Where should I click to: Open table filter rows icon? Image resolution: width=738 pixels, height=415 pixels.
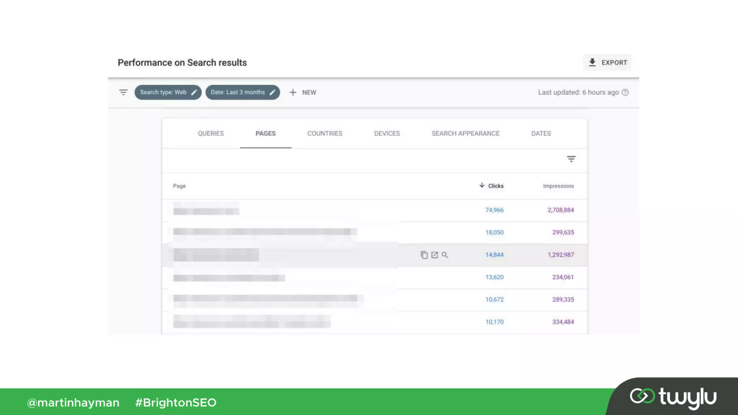tap(571, 159)
